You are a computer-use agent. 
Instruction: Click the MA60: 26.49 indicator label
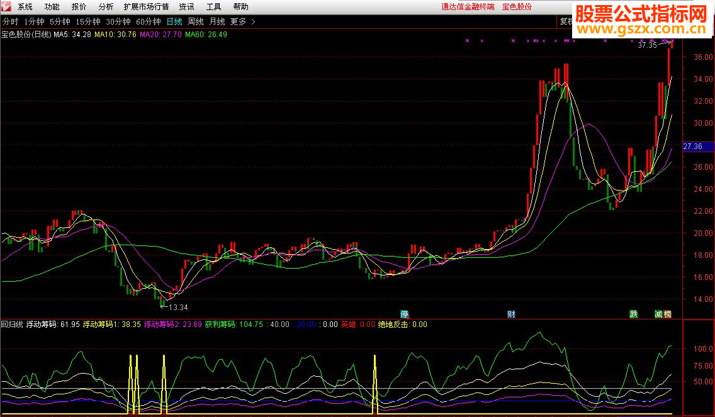pos(206,34)
